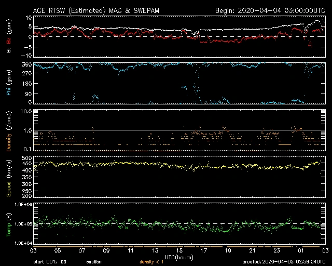Click the 09 hour tick label
Screen dimensions: 332x266
point(105,250)
